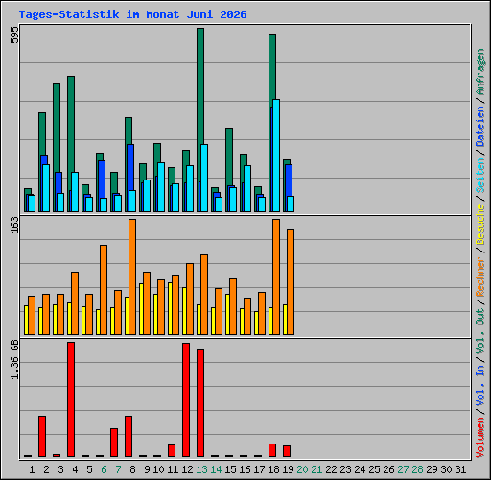491x480 pixels.
Task: Click the orange Rechner bar for day 8
Action: tap(132, 277)
